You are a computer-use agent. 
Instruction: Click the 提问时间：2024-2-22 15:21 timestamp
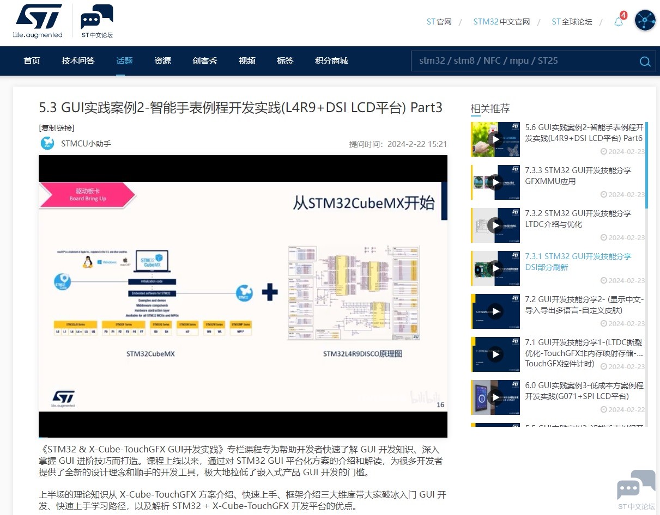pos(398,144)
